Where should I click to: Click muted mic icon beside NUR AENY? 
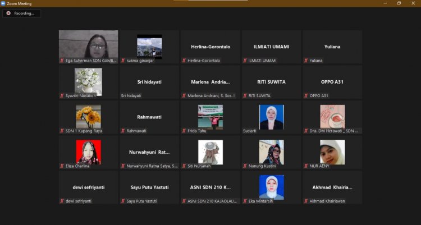pos(306,166)
